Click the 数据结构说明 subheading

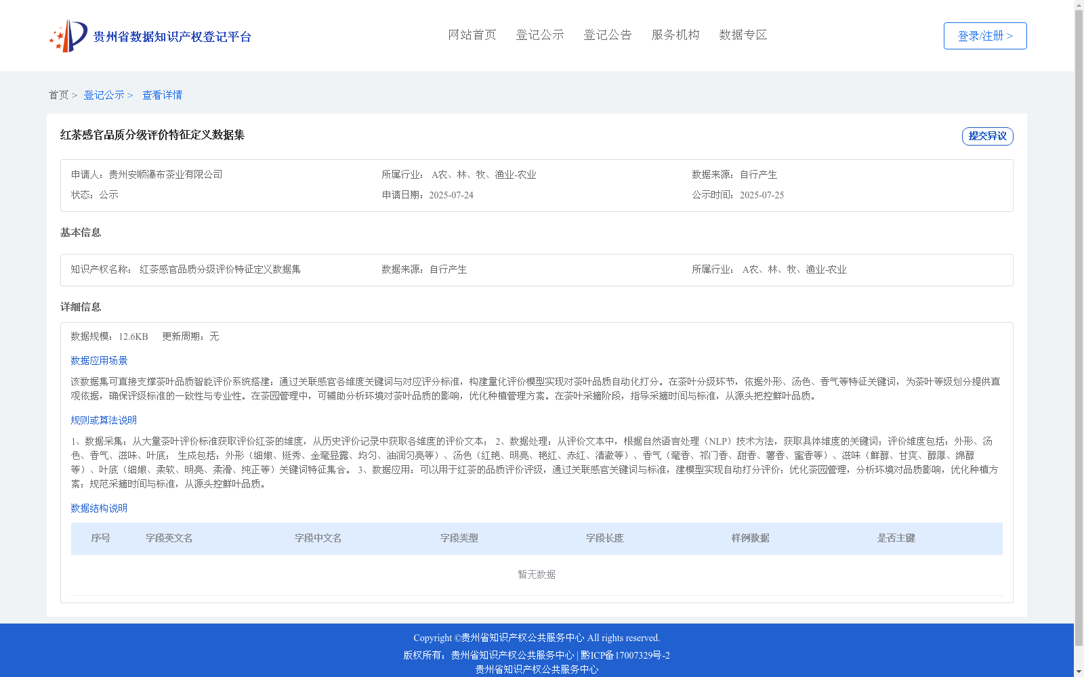point(99,508)
